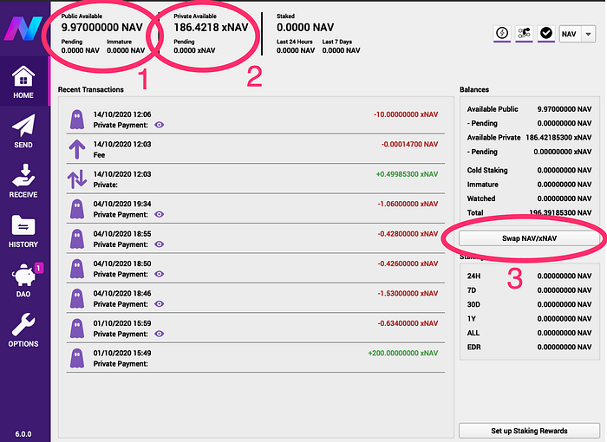The height and width of the screenshot is (442, 607).
Task: Open the DAO piggy bank page
Action: click(x=23, y=281)
